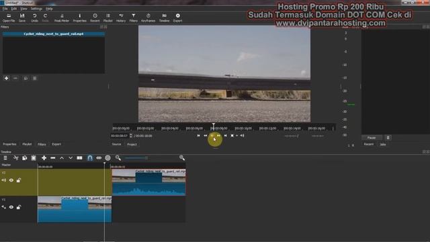Open the Edit menu
The width and height of the screenshot is (430, 242).
pyautogui.click(x=13, y=9)
